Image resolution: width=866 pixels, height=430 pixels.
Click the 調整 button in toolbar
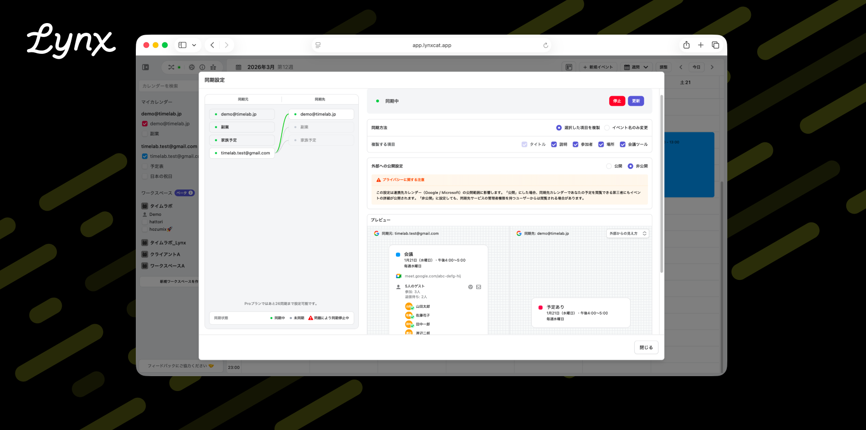(663, 67)
